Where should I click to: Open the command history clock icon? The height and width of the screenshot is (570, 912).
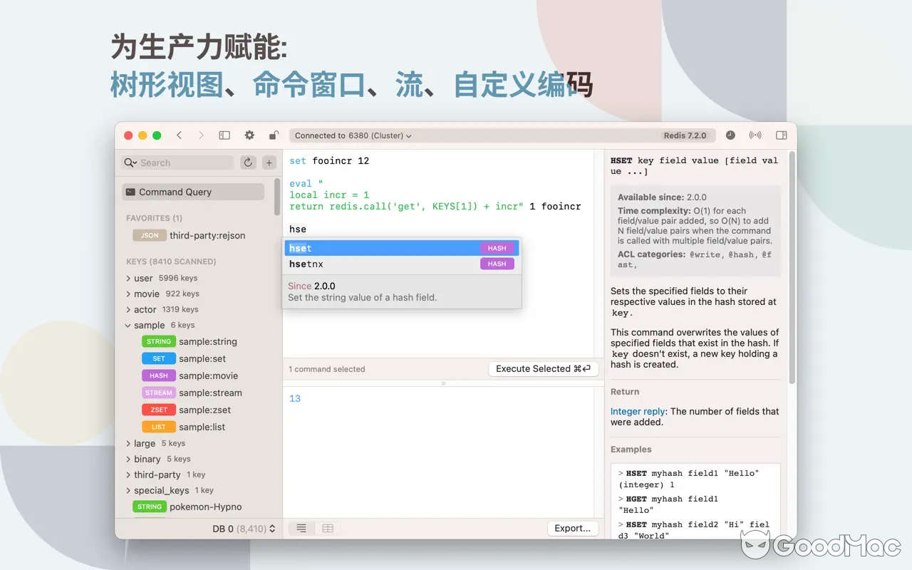pos(730,135)
